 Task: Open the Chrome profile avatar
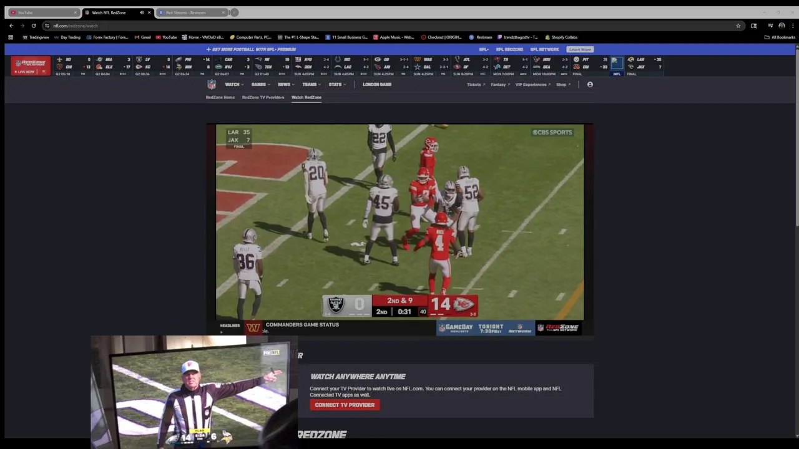[x=782, y=26]
